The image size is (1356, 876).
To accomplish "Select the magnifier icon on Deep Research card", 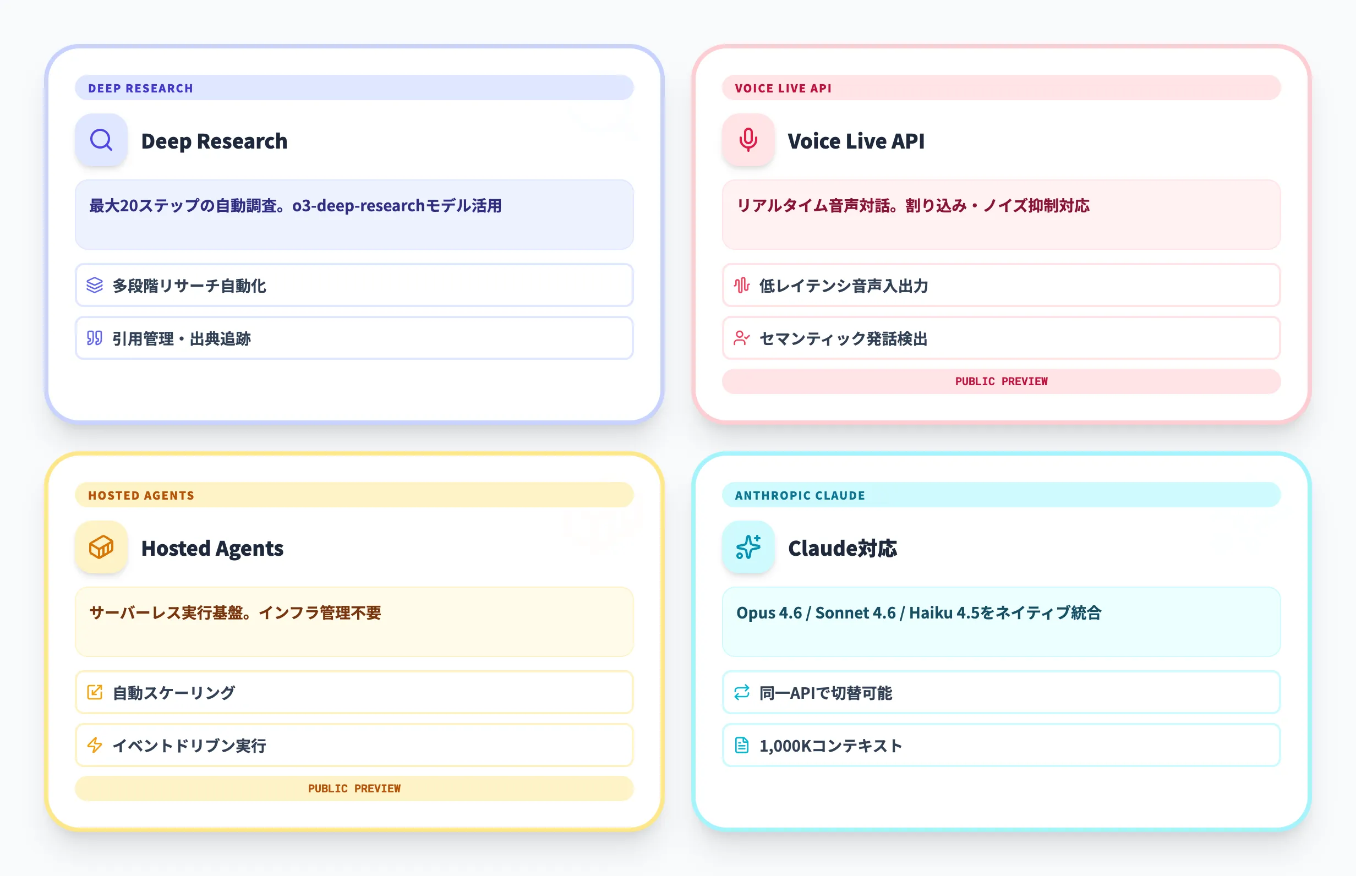I will pyautogui.click(x=101, y=140).
